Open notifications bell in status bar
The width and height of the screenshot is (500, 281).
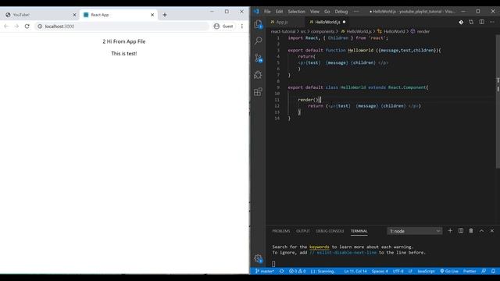[x=493, y=271]
